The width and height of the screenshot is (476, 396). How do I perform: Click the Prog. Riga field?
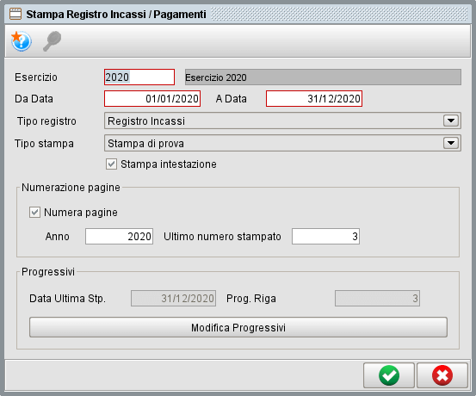click(377, 298)
